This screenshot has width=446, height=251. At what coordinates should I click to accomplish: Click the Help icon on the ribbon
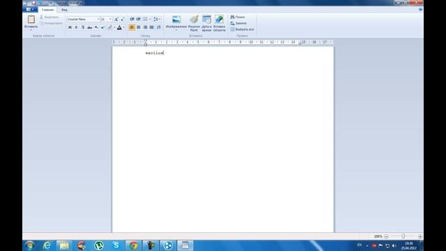pyautogui.click(x=421, y=9)
